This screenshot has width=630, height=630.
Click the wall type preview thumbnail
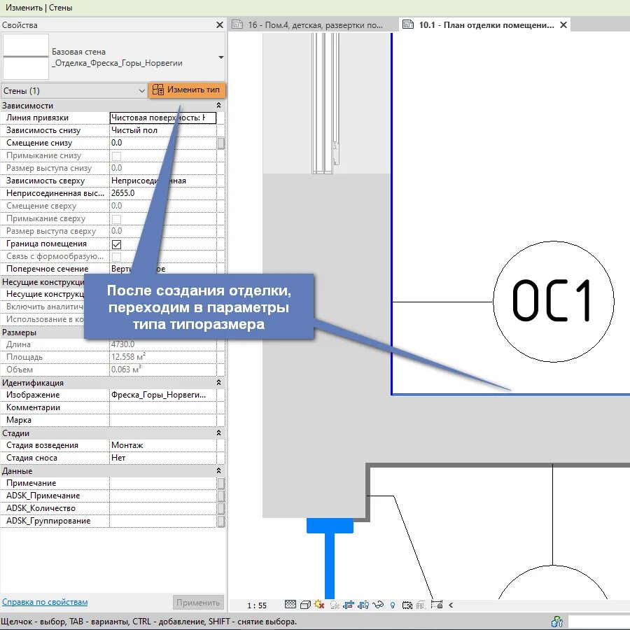(x=26, y=57)
